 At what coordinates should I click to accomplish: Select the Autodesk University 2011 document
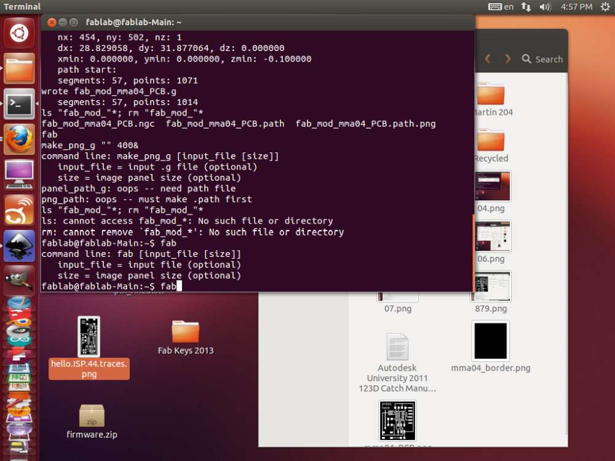click(397, 363)
